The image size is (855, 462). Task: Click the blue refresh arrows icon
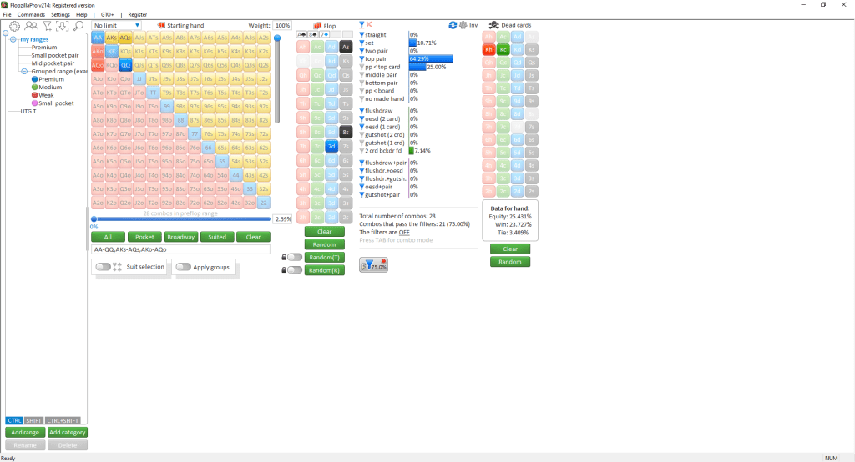pyautogui.click(x=453, y=25)
